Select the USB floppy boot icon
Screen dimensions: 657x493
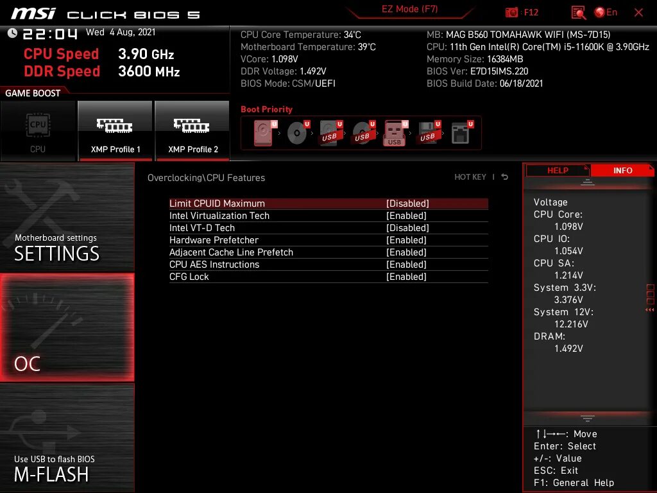point(429,133)
